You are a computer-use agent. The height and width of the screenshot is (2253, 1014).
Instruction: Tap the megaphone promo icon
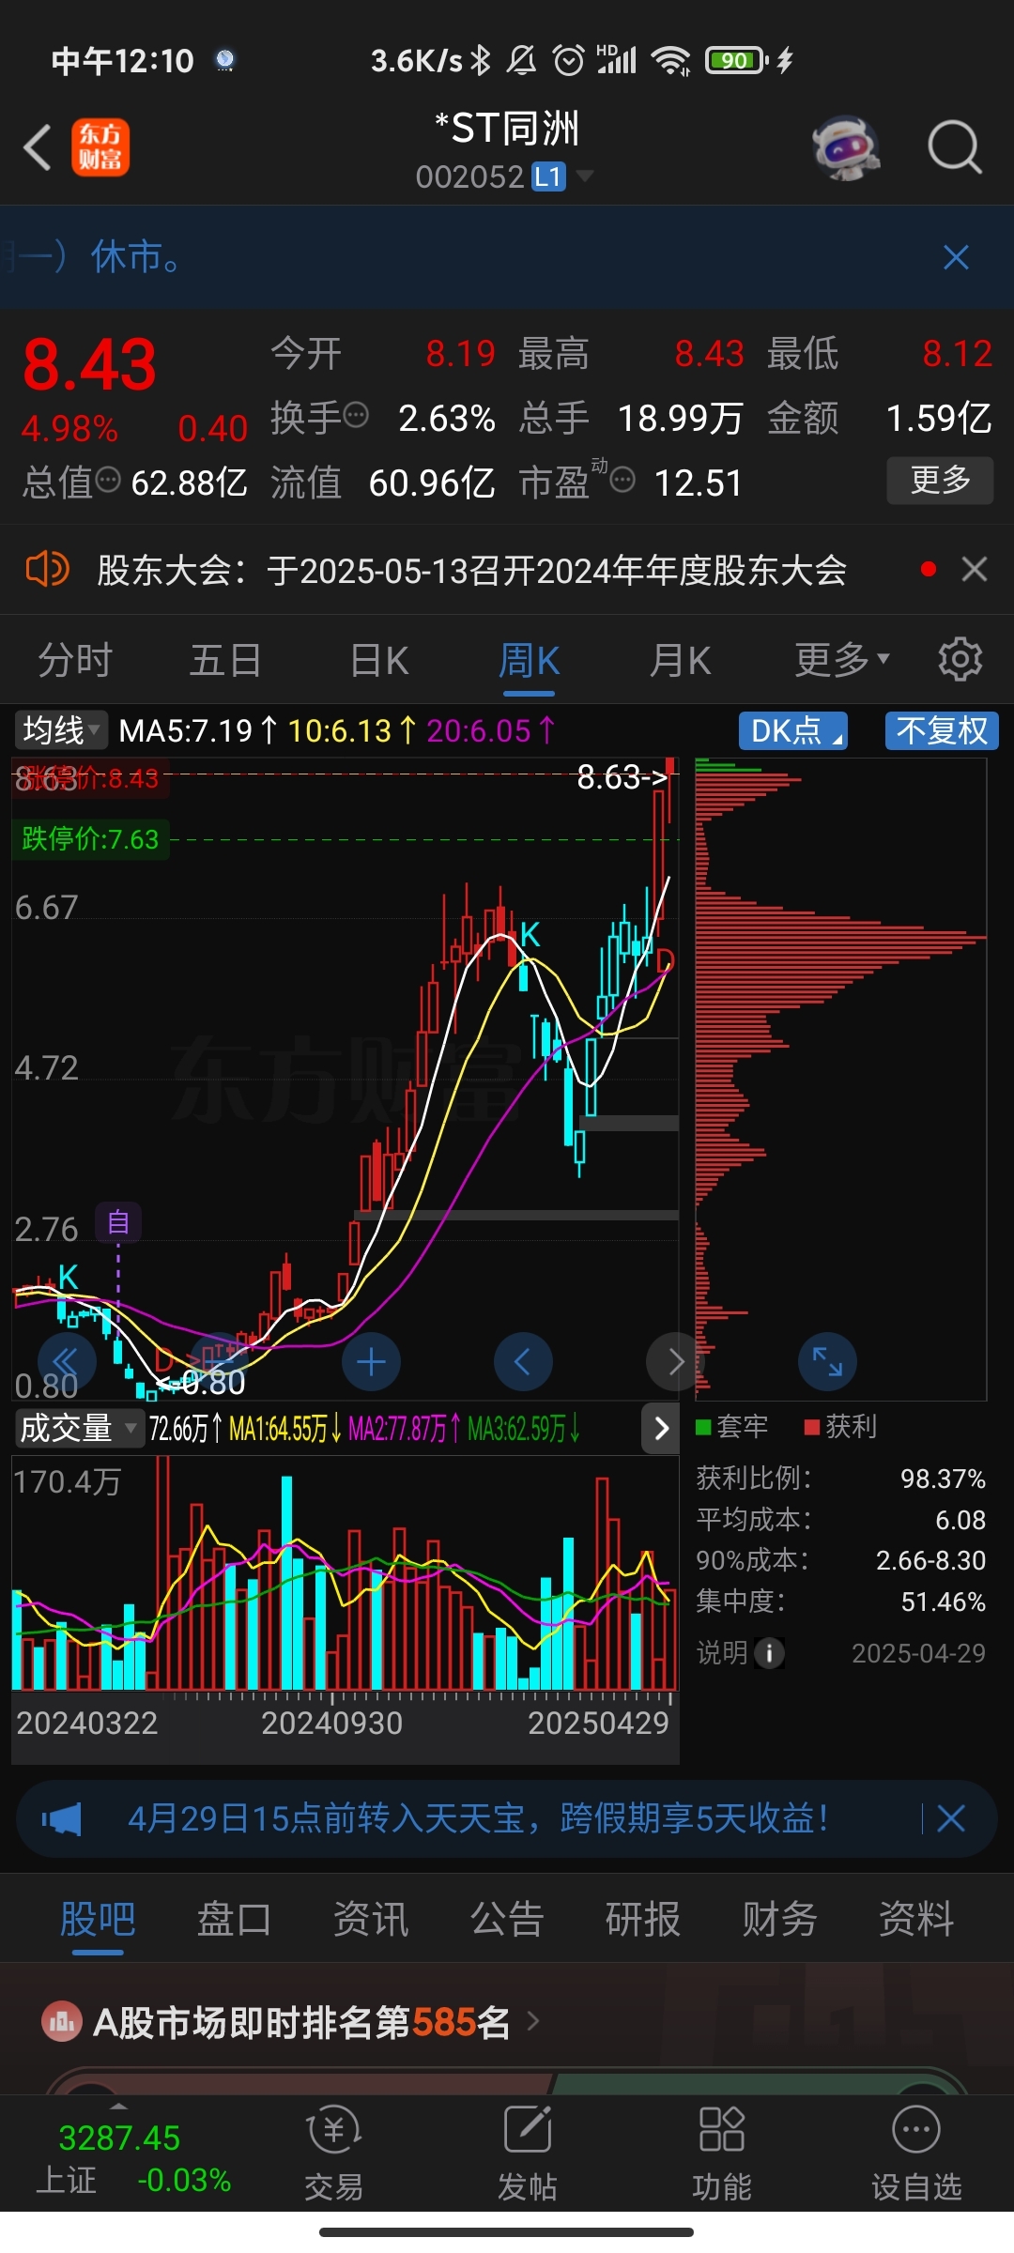pyautogui.click(x=62, y=1818)
